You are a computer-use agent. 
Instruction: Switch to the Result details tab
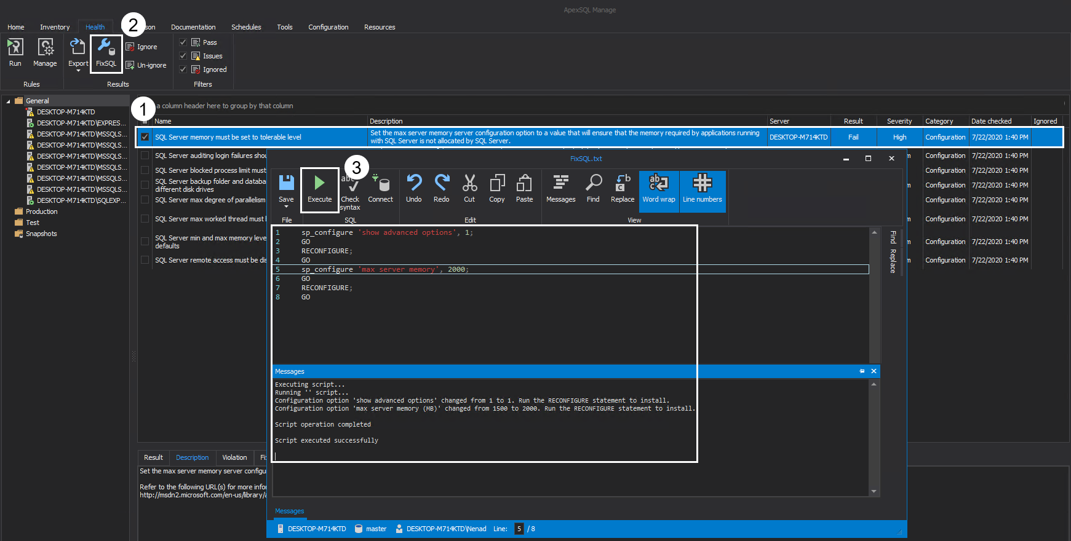pyautogui.click(x=153, y=457)
